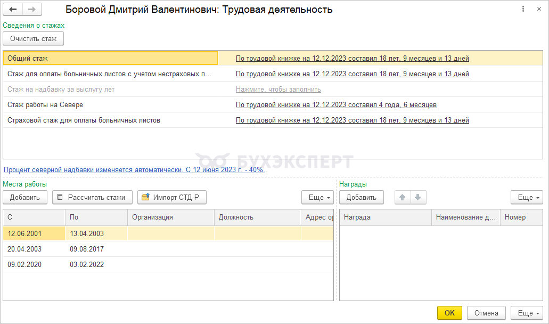The width and height of the screenshot is (549, 324).
Task: Move award down with the down arrow
Action: coord(417,198)
